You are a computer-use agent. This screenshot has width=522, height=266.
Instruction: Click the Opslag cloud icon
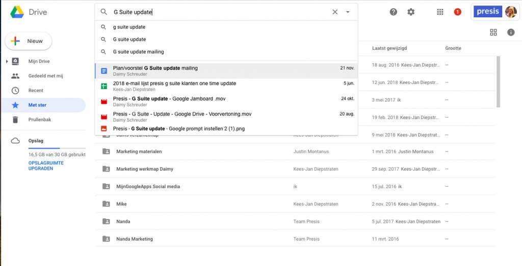[15, 141]
